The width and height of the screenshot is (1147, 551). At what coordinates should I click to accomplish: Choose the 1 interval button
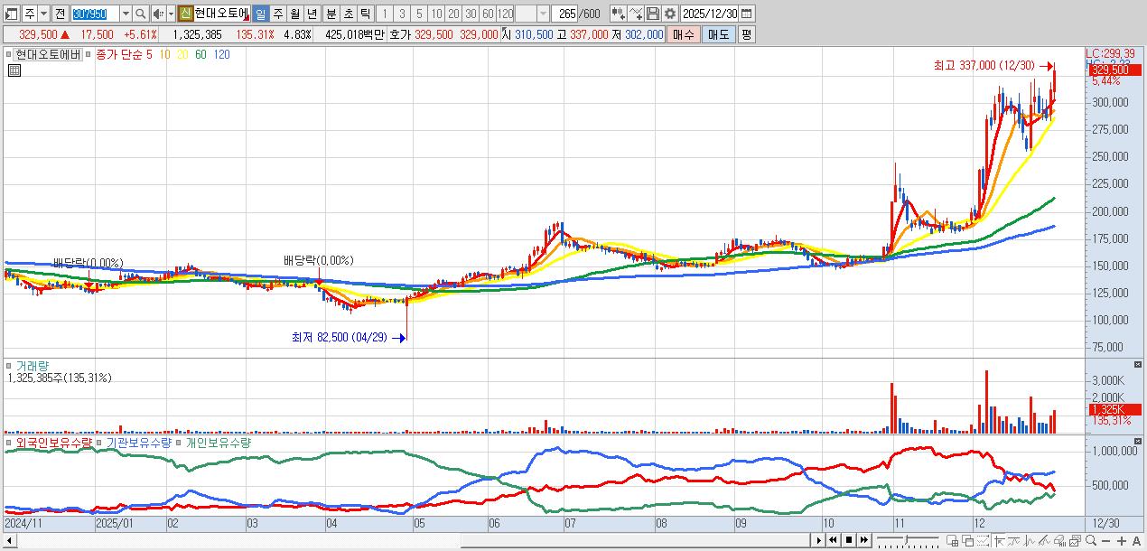point(385,14)
